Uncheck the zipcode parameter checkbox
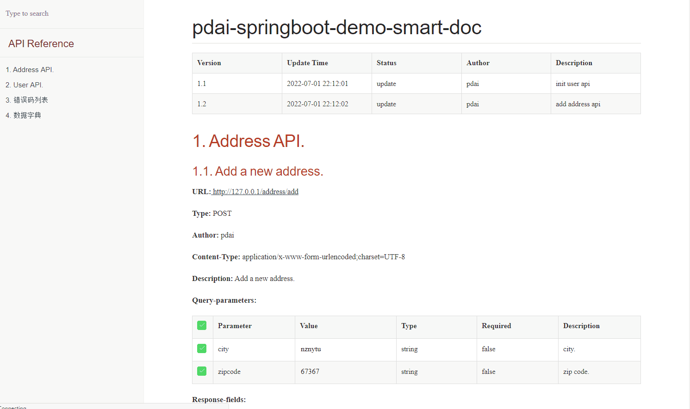690x409 pixels. [x=202, y=371]
